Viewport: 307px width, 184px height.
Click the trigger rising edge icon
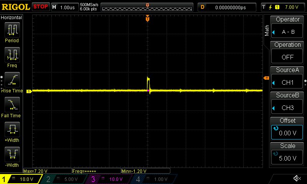point(271,7)
